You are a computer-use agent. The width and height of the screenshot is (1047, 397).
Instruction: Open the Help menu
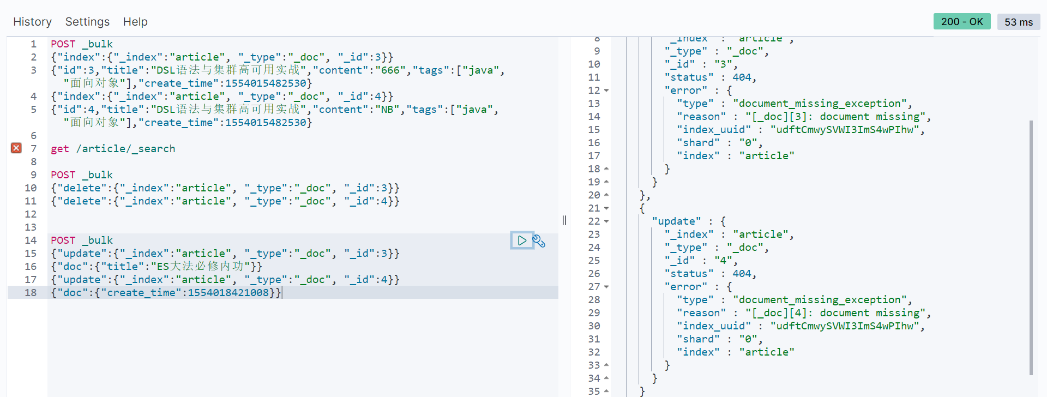point(135,22)
